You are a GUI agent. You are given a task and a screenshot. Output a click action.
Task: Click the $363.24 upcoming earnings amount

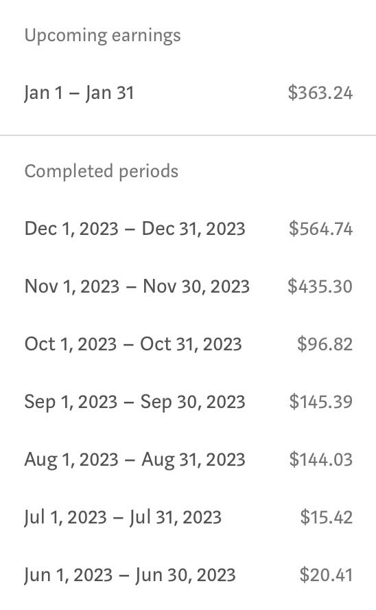pos(320,93)
